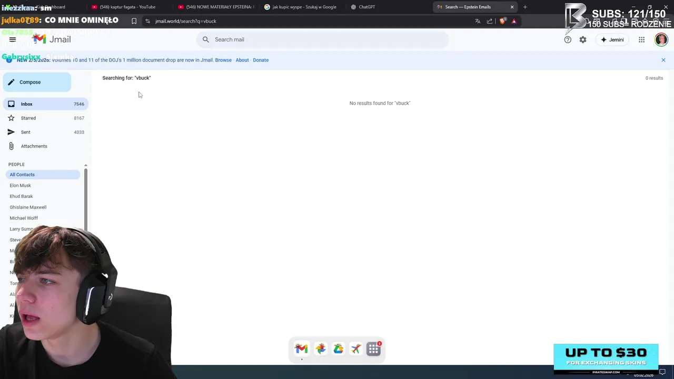This screenshot has width=674, height=379.
Task: Open the Jmail app in bottom dock
Action: (301, 349)
